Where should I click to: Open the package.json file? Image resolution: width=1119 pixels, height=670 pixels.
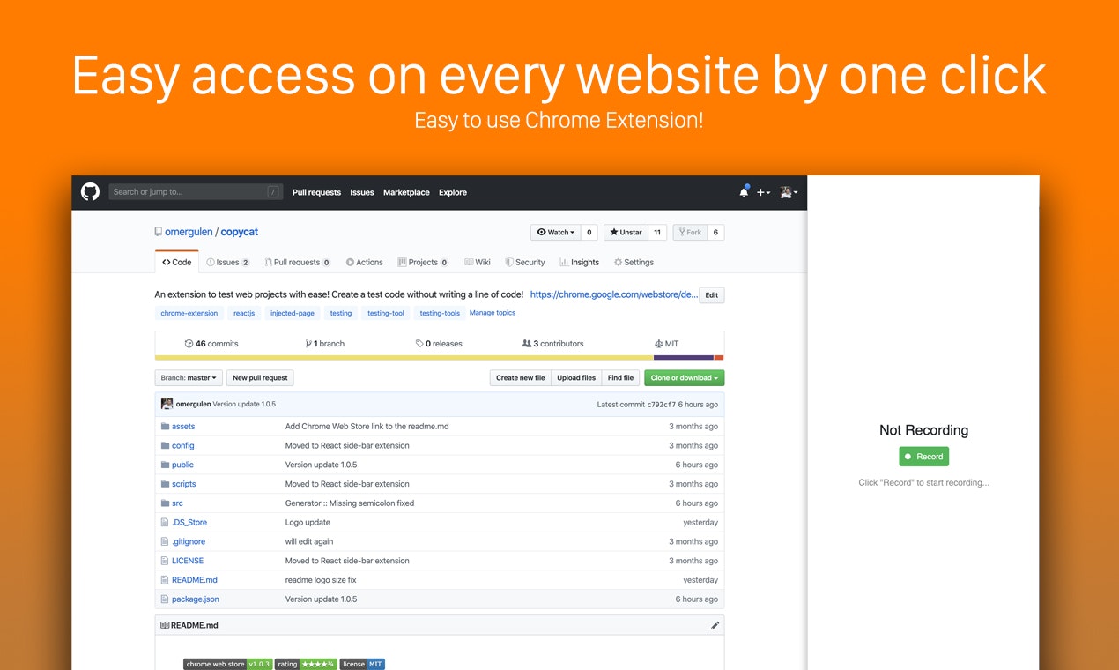pos(196,599)
